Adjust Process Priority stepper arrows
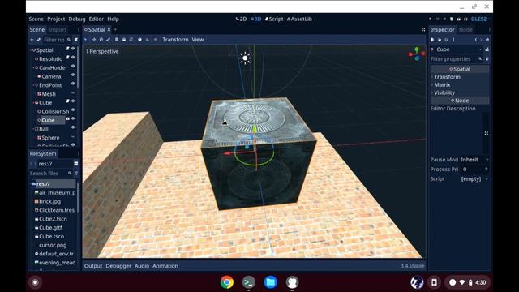This screenshot has height=292, width=519. click(x=487, y=170)
